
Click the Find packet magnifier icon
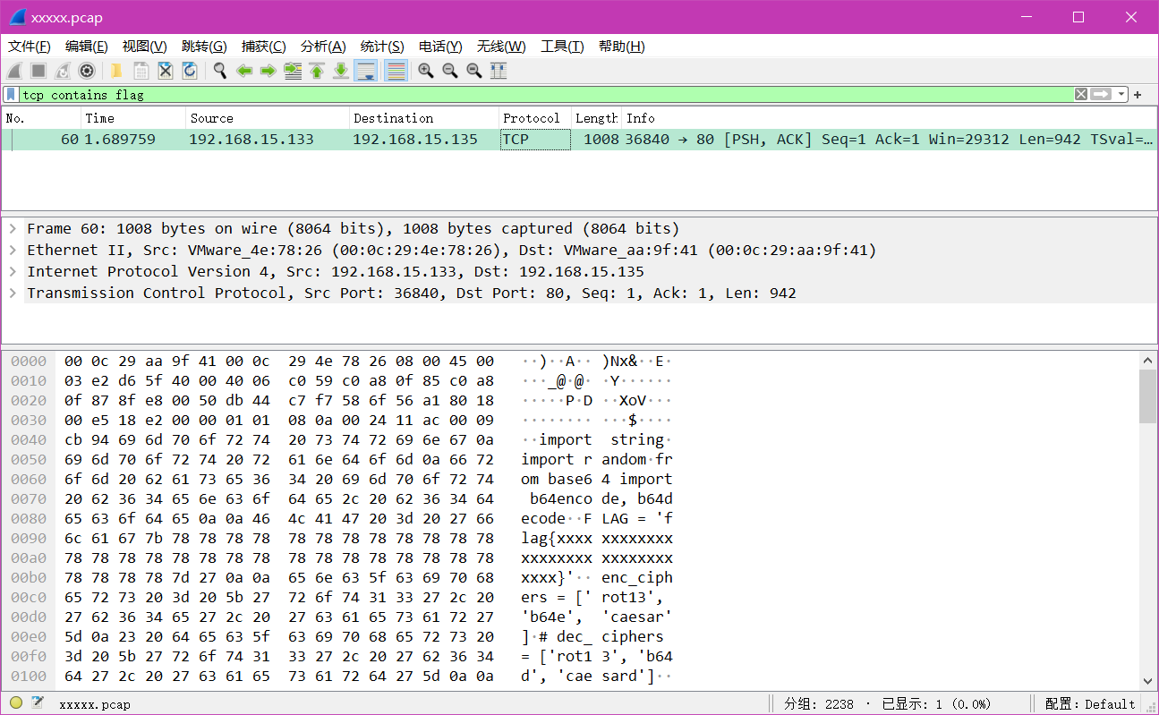point(219,71)
